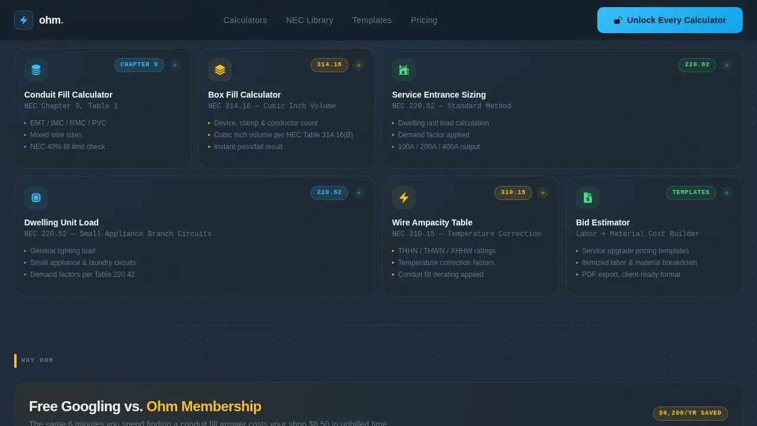Click 'Labor + Material Cost Builder' subtitle
Screen dimensions: 757x426
(638, 234)
